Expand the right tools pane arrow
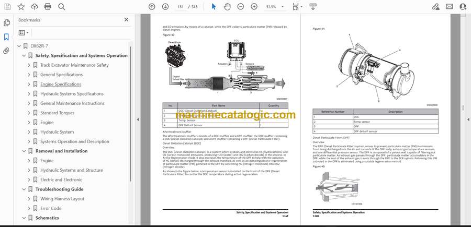The width and height of the screenshot is (471, 227). 468,120
